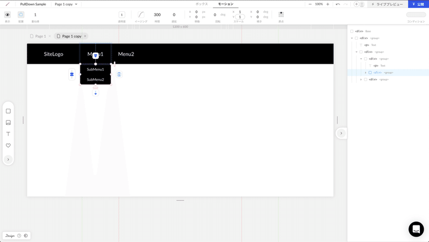The width and height of the screenshot is (429, 242).
Task: Click the SiteLogo text on canvas
Action: (53, 54)
